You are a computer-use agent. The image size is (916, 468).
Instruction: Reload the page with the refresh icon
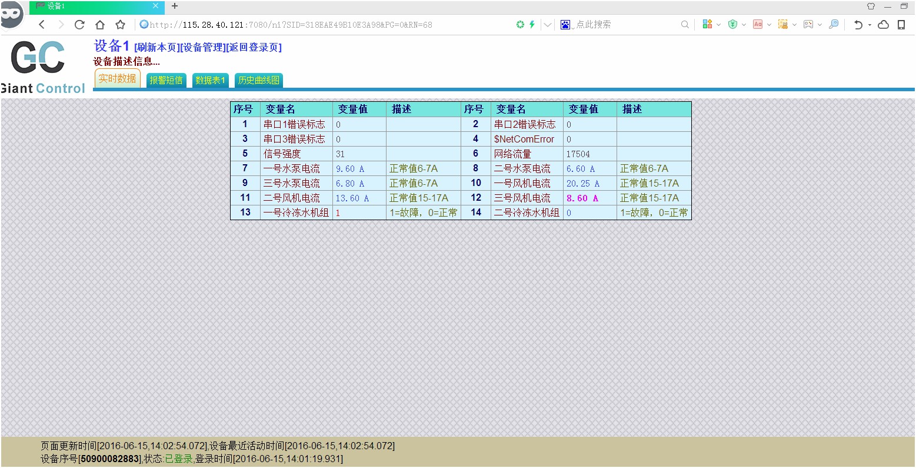point(79,25)
